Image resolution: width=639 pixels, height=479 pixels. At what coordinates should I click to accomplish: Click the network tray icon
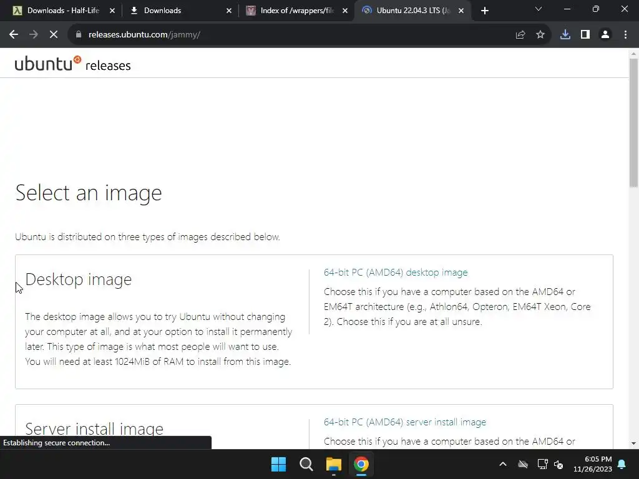coord(542,464)
